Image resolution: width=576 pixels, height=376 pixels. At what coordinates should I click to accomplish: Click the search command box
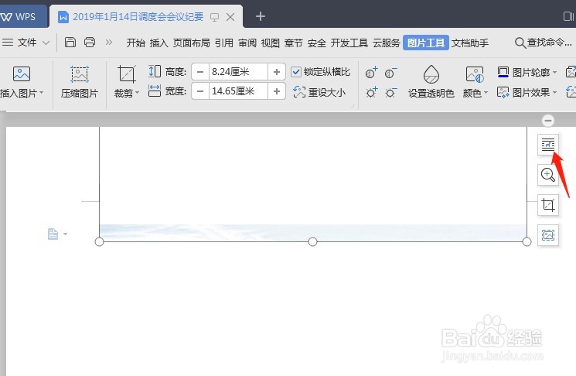click(544, 43)
